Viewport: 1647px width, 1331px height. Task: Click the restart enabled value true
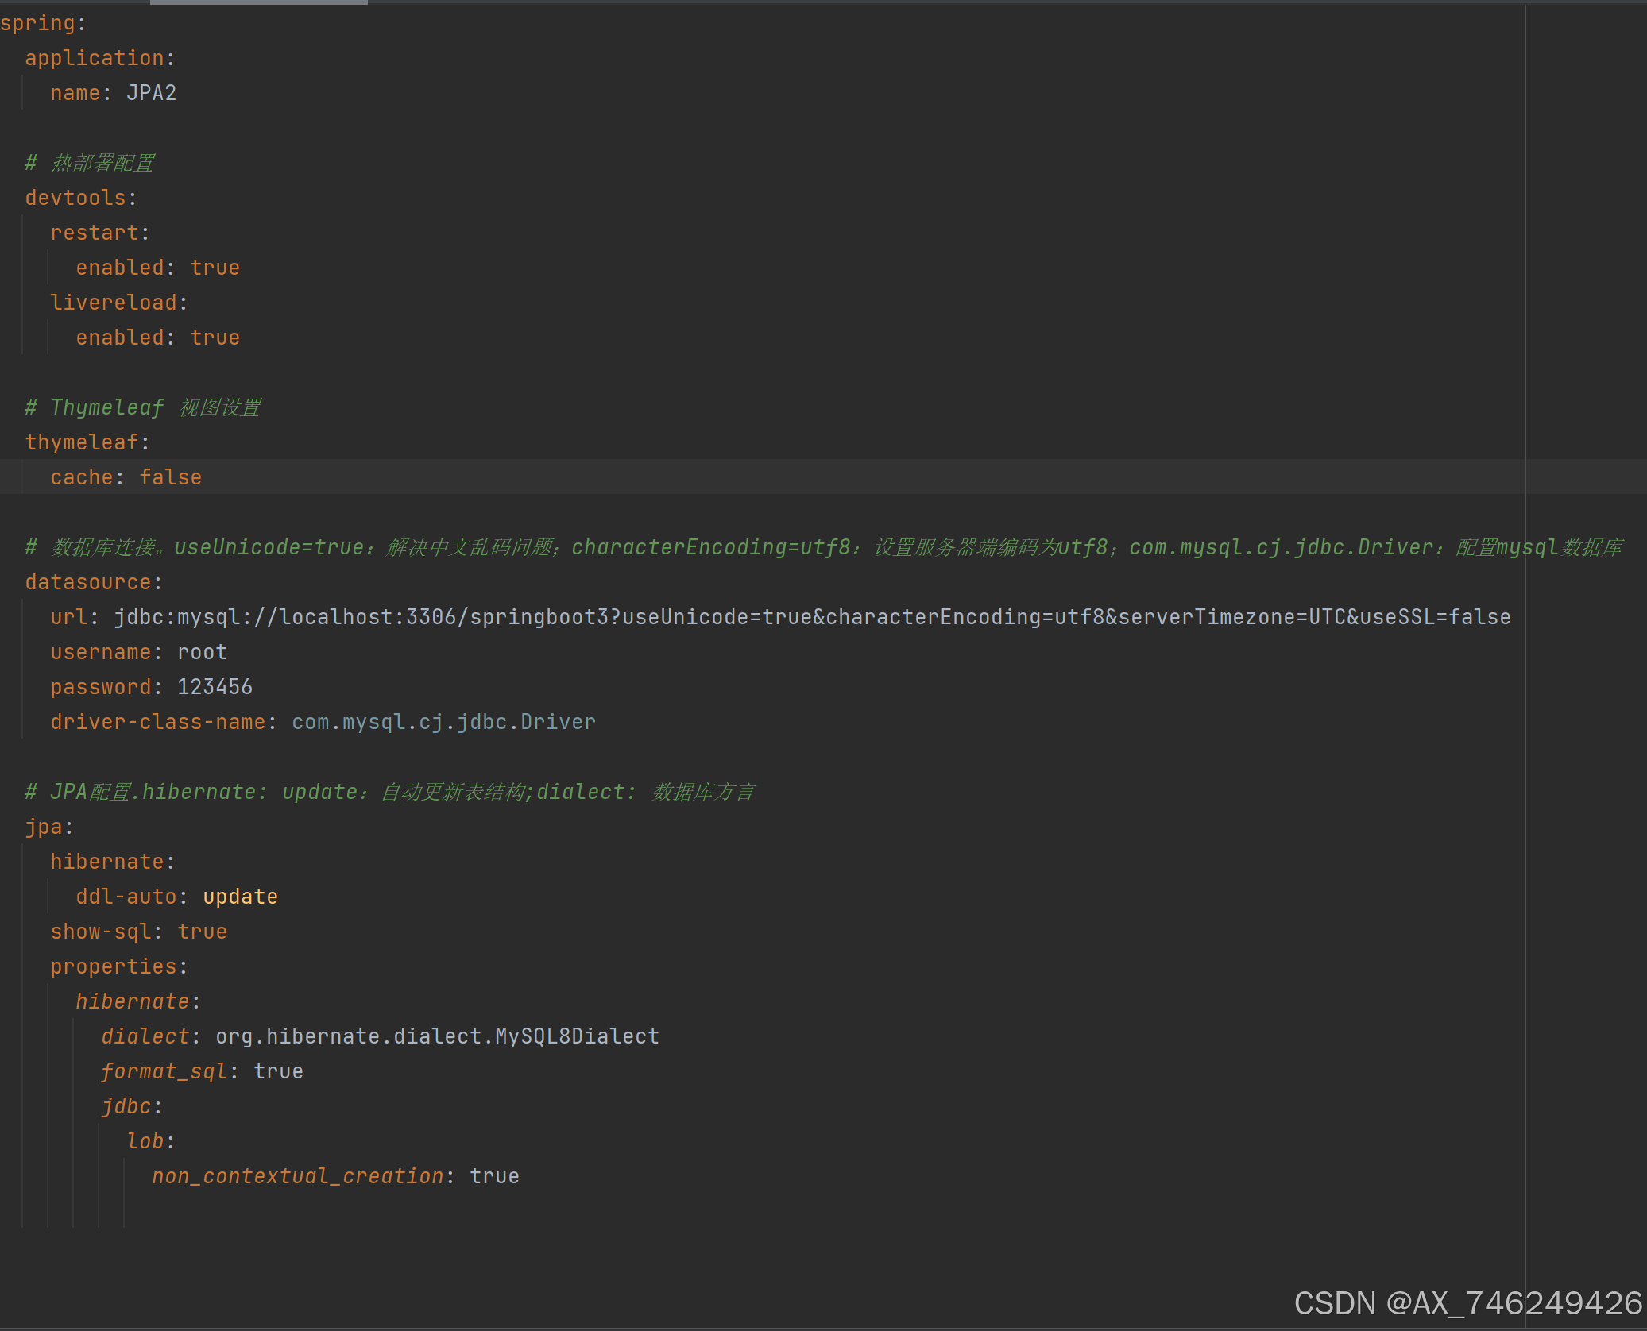pyautogui.click(x=215, y=267)
